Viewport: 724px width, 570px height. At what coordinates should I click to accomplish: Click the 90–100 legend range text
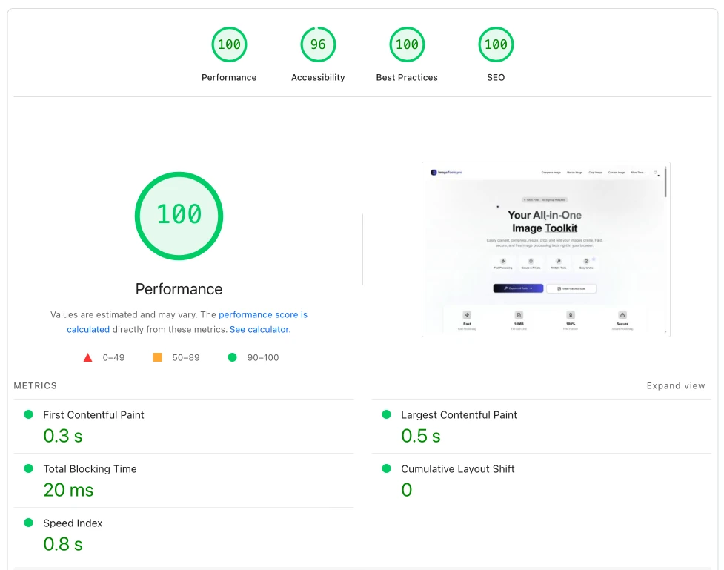263,357
